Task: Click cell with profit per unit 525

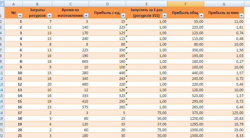Action: tap(107, 96)
